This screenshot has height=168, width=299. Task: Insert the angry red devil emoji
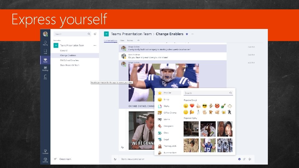tap(217, 106)
